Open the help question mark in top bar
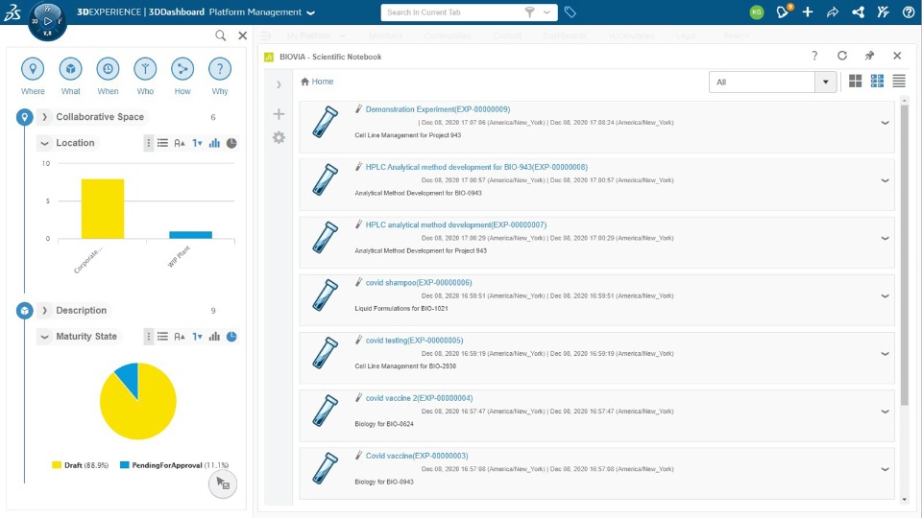 click(909, 12)
